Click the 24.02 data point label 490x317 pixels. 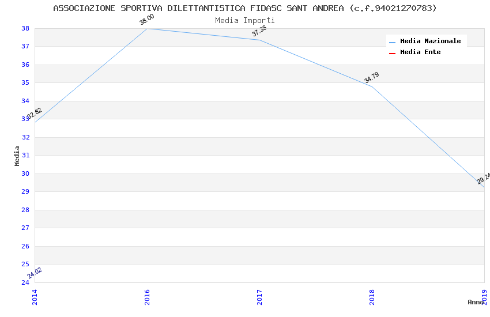[35, 273]
